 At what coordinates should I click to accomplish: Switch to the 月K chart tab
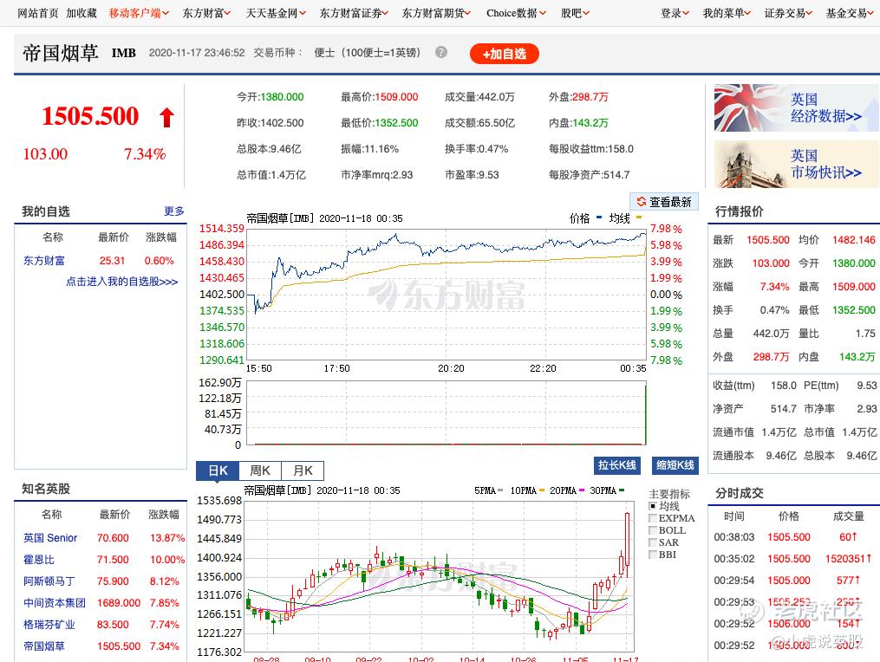[303, 471]
